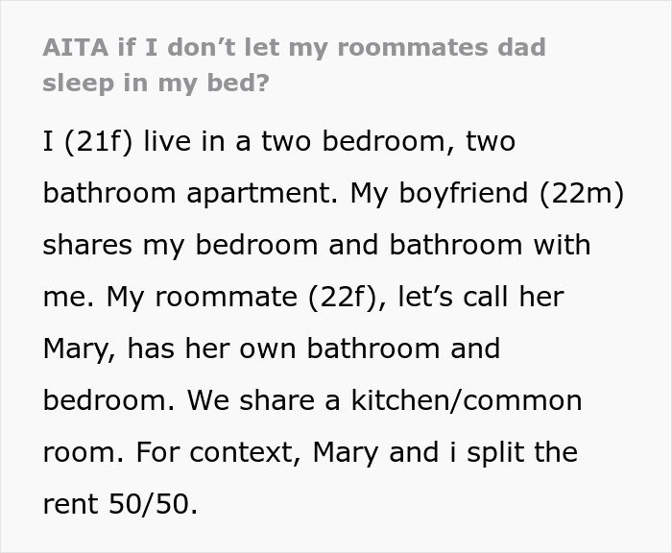This screenshot has height=553, width=672.
Task: Click the word "rent" on the last line
Action: [x=70, y=504]
